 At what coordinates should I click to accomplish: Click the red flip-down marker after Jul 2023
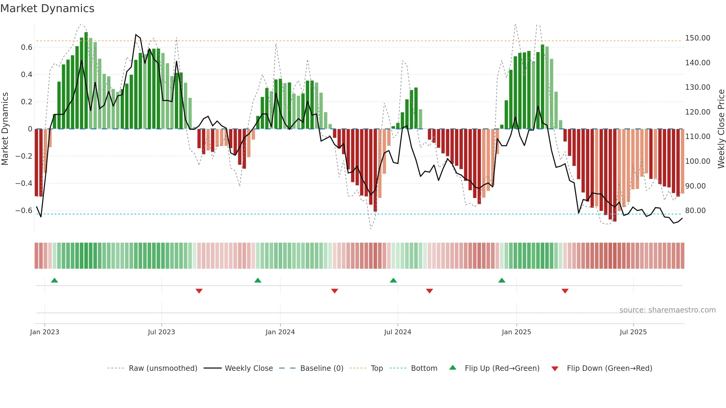[x=199, y=291]
